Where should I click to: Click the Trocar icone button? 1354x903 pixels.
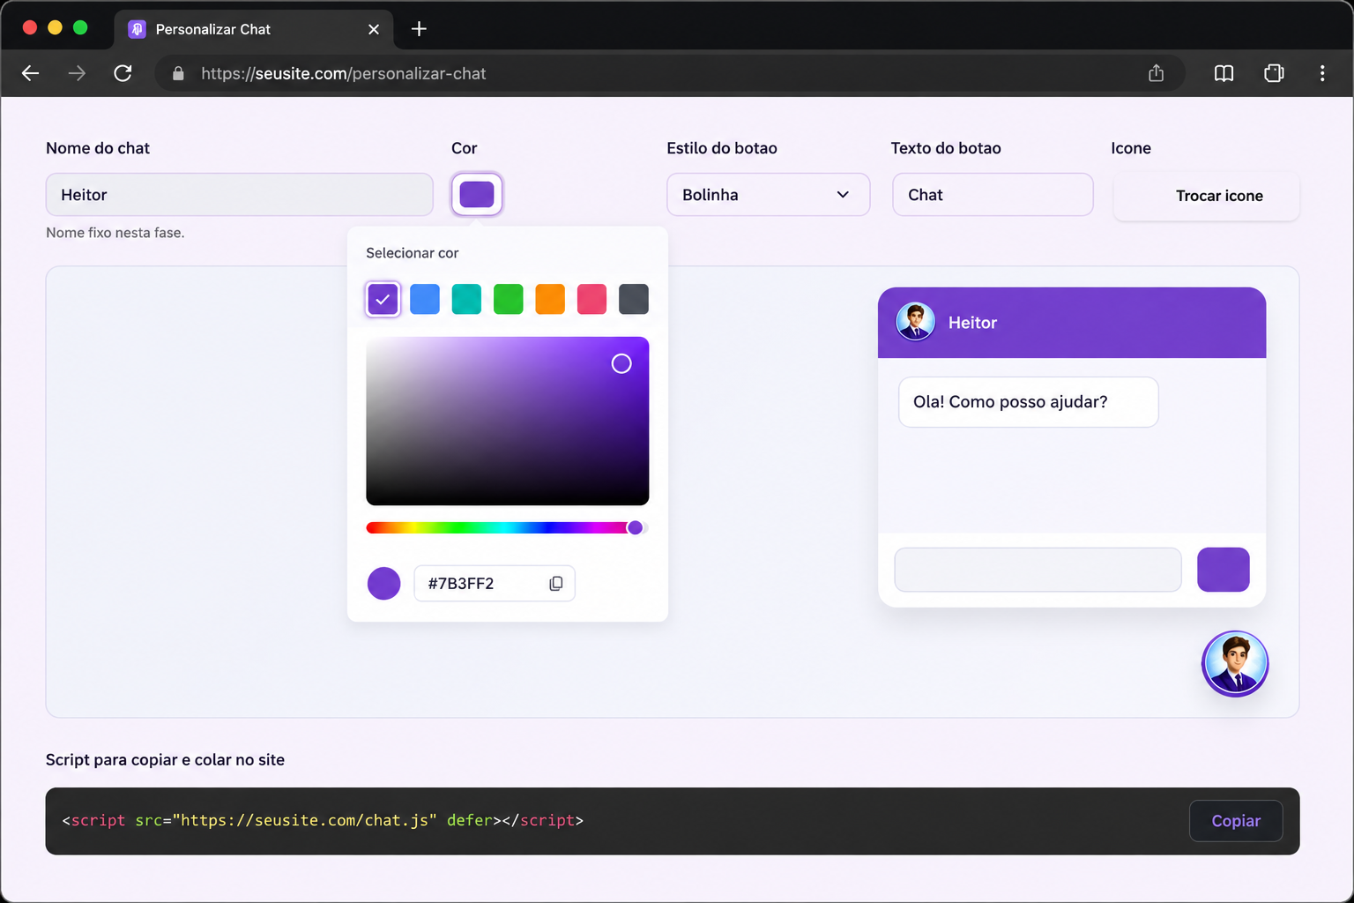[1207, 196]
